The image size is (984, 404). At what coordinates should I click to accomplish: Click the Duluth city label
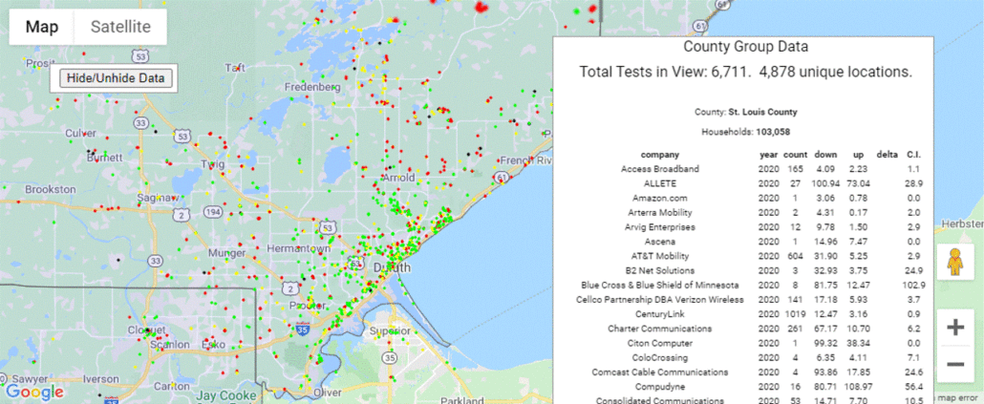pyautogui.click(x=392, y=267)
